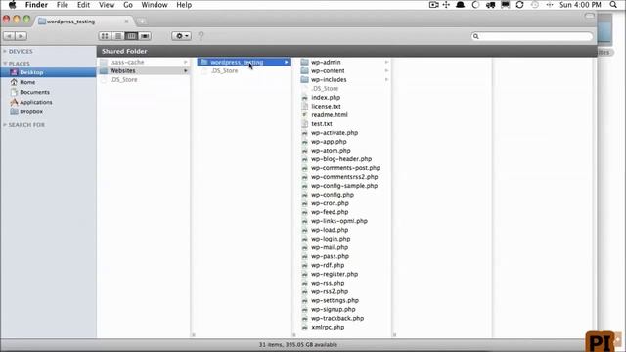Select the wp-signup.php file
Image resolution: width=626 pixels, height=352 pixels.
[333, 309]
